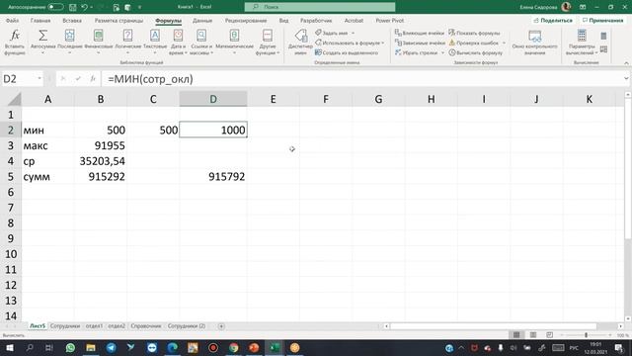This screenshot has width=632, height=356.
Task: Open Date and Time functions icon
Action: 178,36
